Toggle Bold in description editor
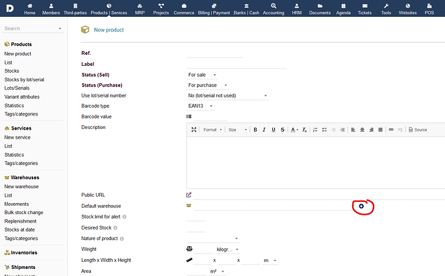This screenshot has height=276, width=445. coord(255,130)
